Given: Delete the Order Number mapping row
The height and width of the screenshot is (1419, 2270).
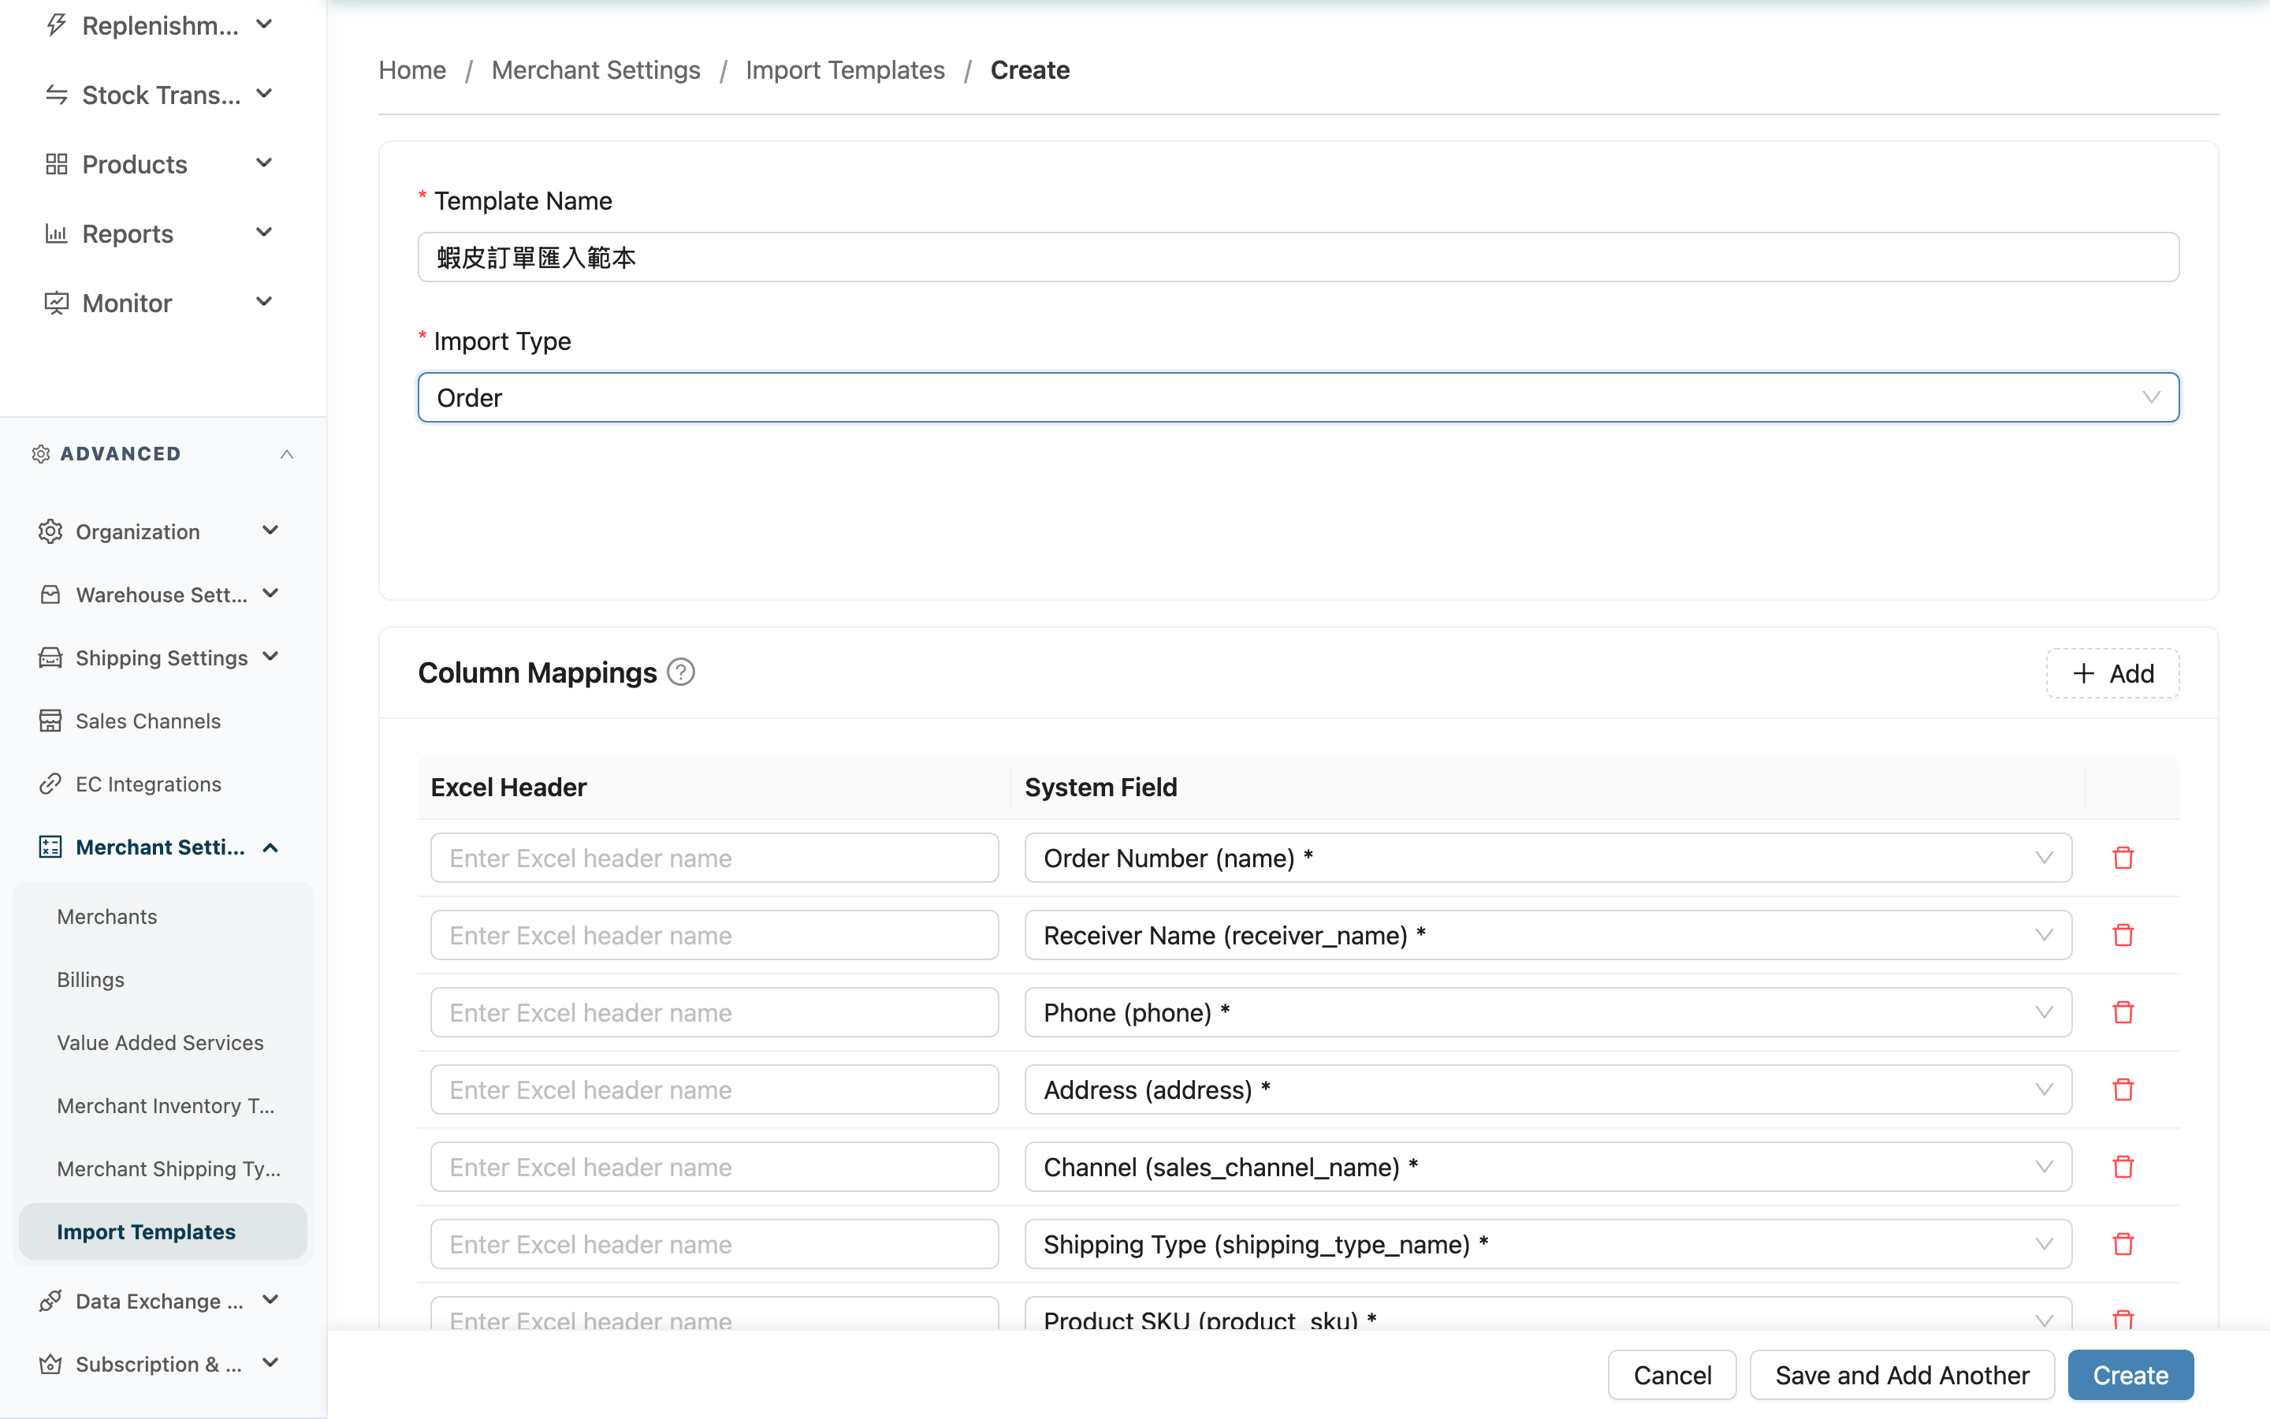Looking at the screenshot, I should pyautogui.click(x=2123, y=858).
